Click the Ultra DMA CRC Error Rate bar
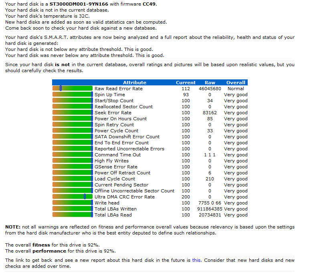Viewport: 315px width, 273px height. [x=73, y=197]
